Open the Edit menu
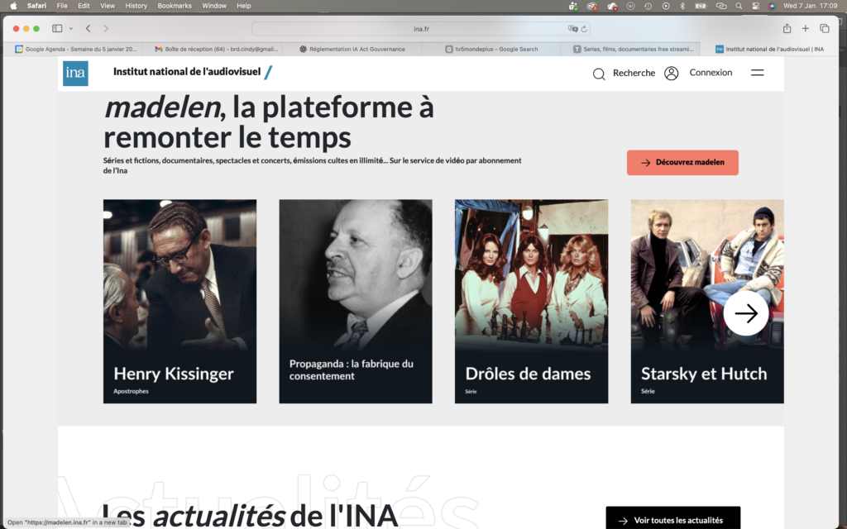This screenshot has height=529, width=847. click(x=84, y=6)
